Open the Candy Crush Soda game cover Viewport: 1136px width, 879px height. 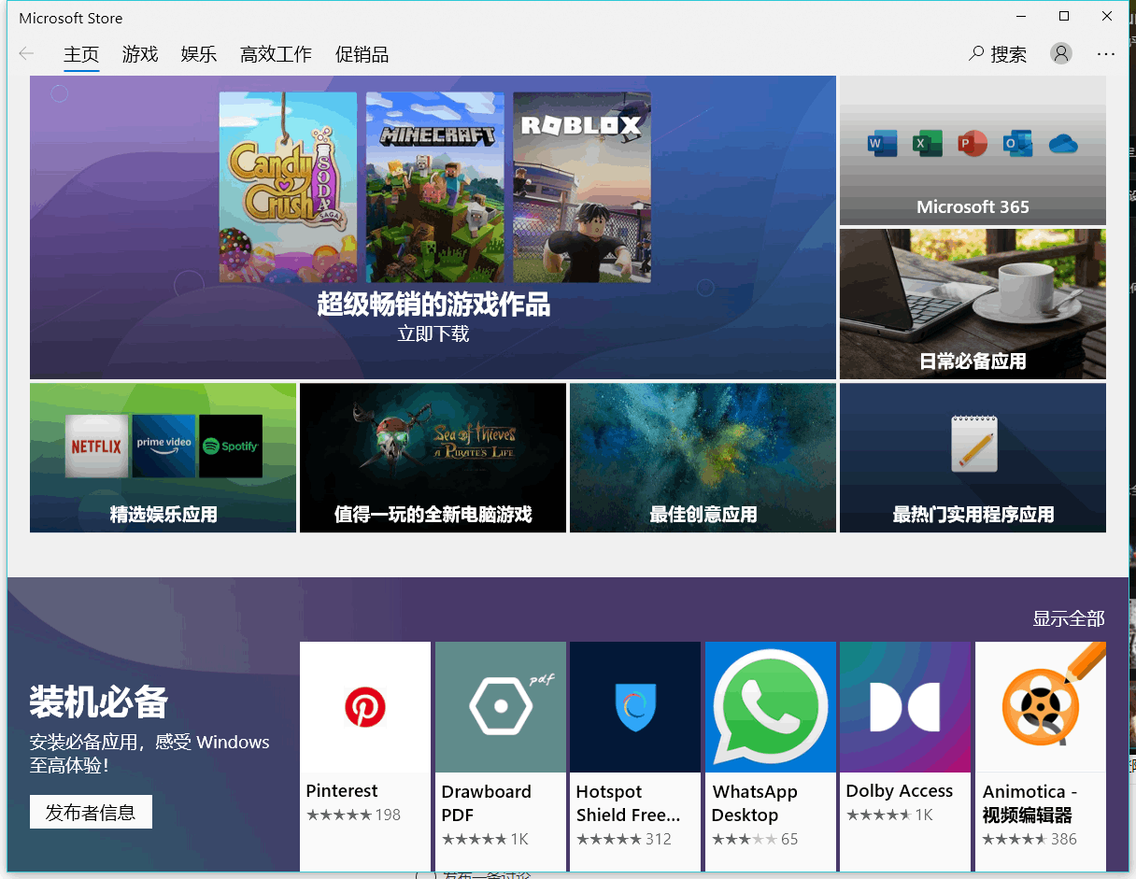click(x=288, y=187)
